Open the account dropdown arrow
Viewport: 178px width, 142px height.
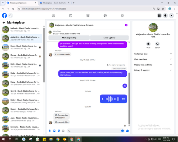coord(171,16)
